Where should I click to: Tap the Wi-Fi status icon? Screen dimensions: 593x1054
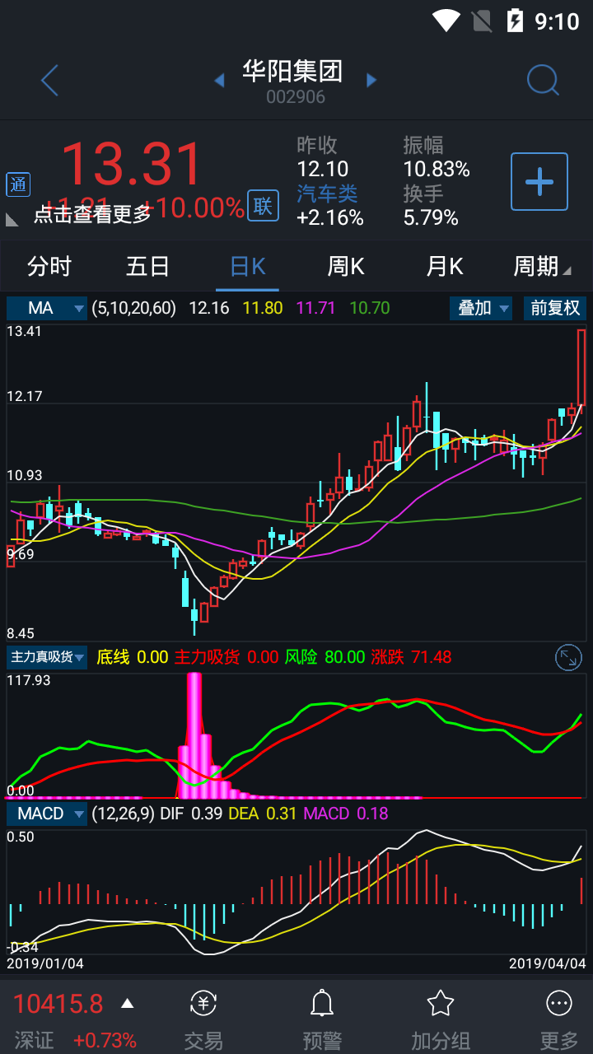pyautogui.click(x=446, y=20)
